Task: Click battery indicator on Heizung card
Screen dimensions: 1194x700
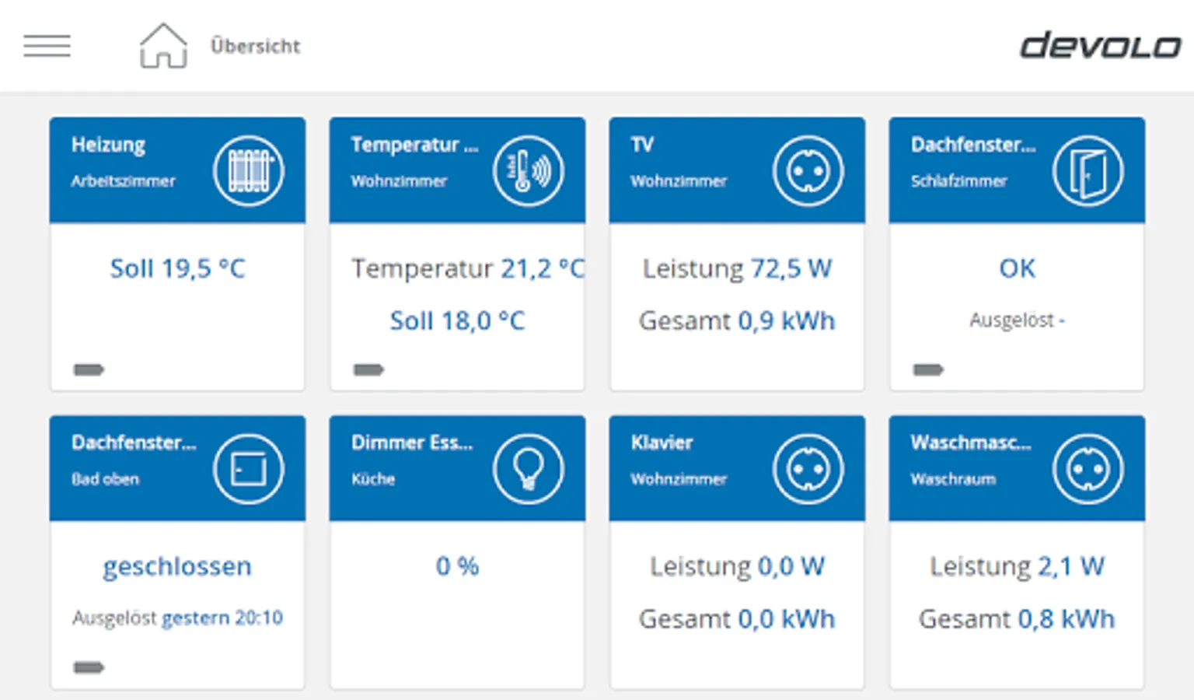Action: tap(89, 369)
